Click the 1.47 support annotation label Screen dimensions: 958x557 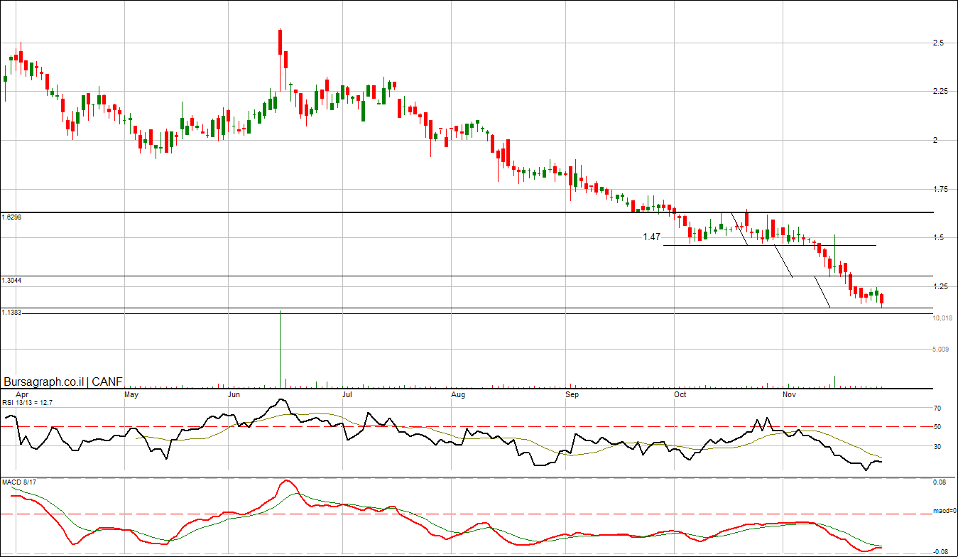click(652, 237)
